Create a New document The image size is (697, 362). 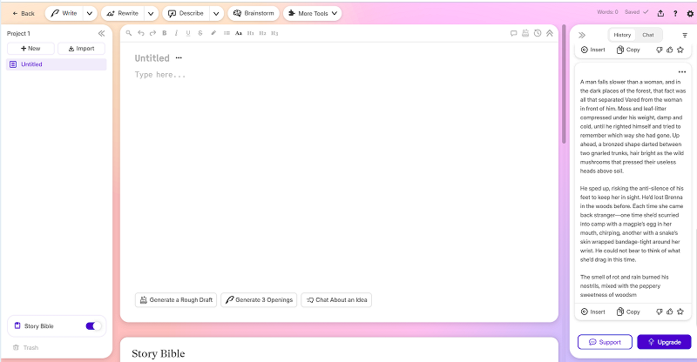click(30, 49)
